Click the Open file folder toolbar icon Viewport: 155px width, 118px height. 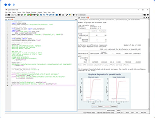[9, 15]
